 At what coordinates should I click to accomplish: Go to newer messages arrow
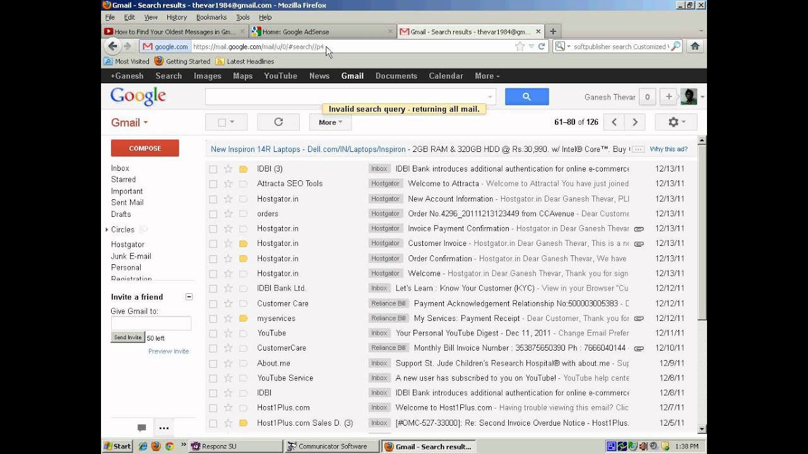614,122
